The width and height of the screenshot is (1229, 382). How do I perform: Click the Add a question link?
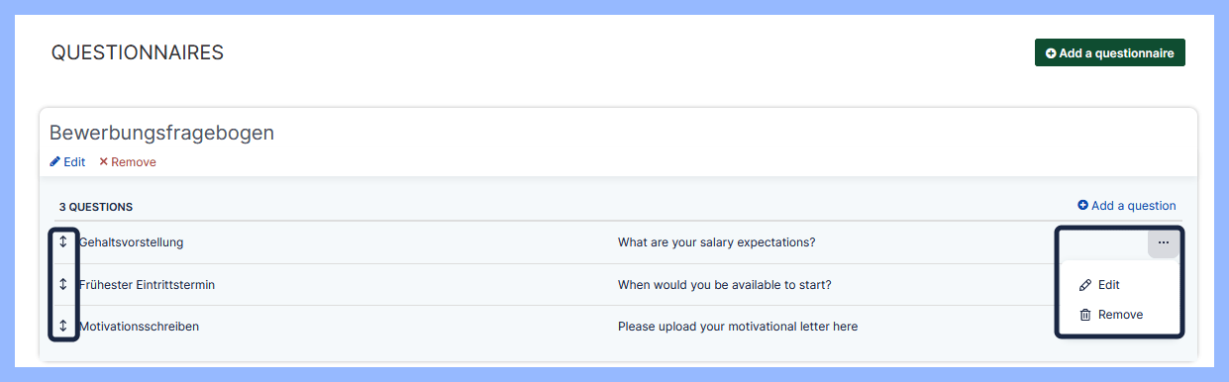pyautogui.click(x=1127, y=206)
